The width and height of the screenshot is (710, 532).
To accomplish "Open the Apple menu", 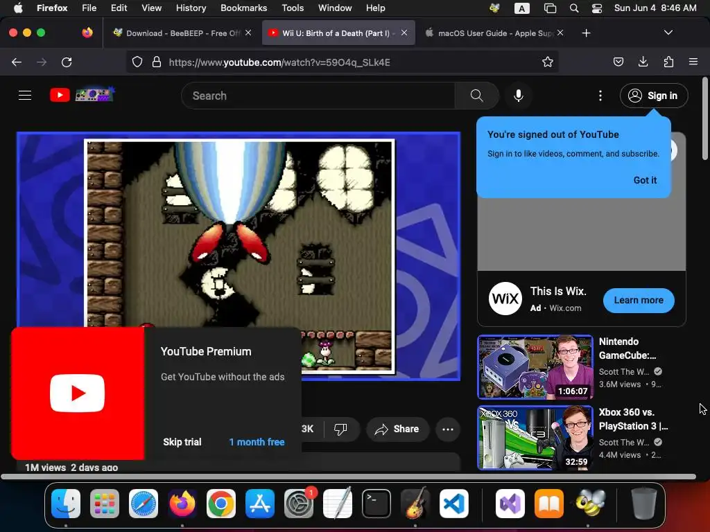I will [x=18, y=8].
